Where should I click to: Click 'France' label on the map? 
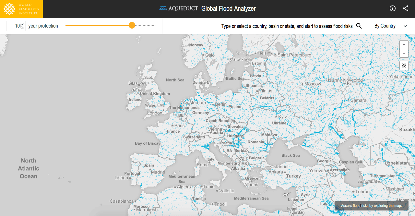tap(173, 131)
